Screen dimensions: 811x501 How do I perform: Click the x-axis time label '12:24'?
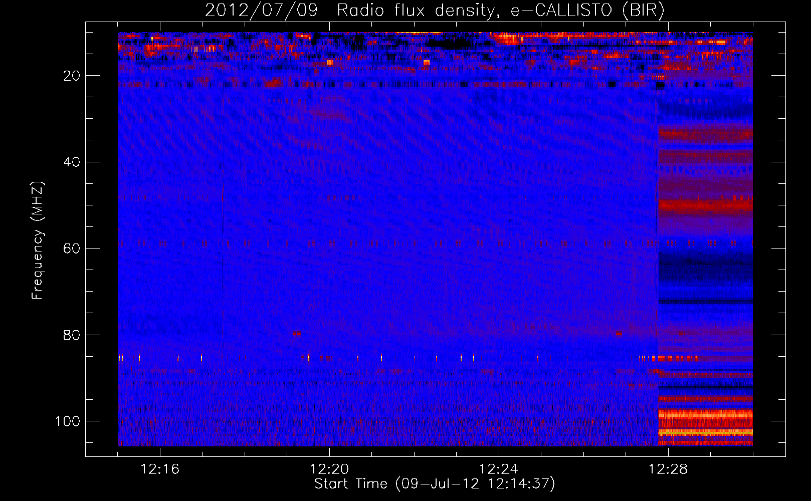(499, 469)
